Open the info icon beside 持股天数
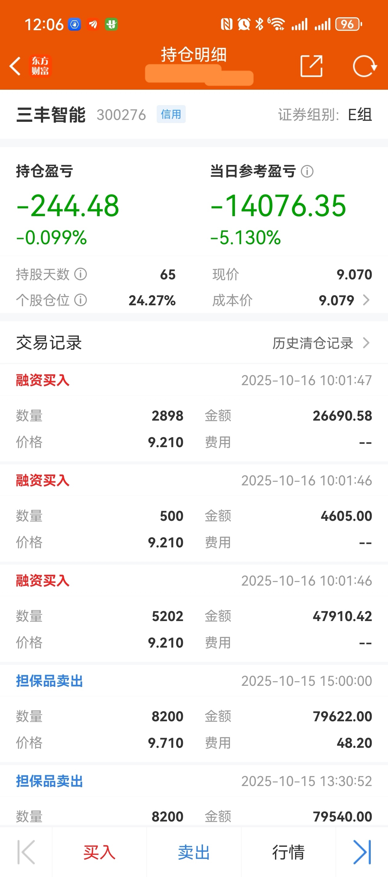The image size is (388, 877). tap(81, 274)
